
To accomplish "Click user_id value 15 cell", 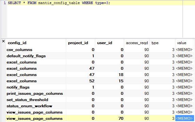I will tap(110, 81).
